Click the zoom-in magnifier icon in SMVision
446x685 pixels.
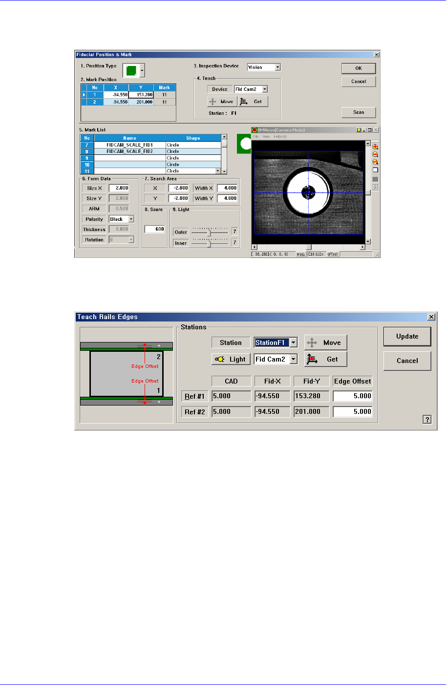click(375, 147)
